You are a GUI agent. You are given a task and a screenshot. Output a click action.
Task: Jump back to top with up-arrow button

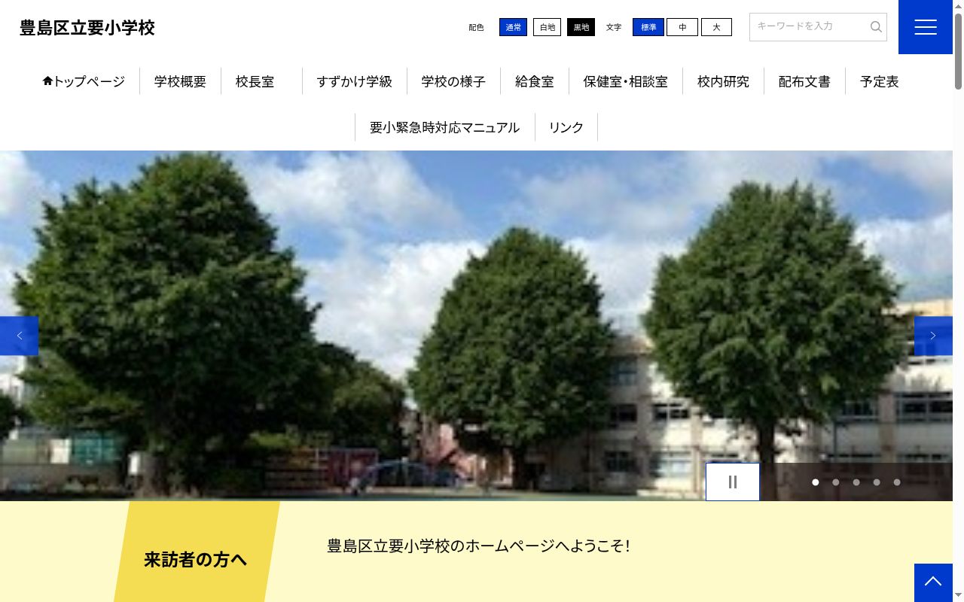tap(933, 582)
